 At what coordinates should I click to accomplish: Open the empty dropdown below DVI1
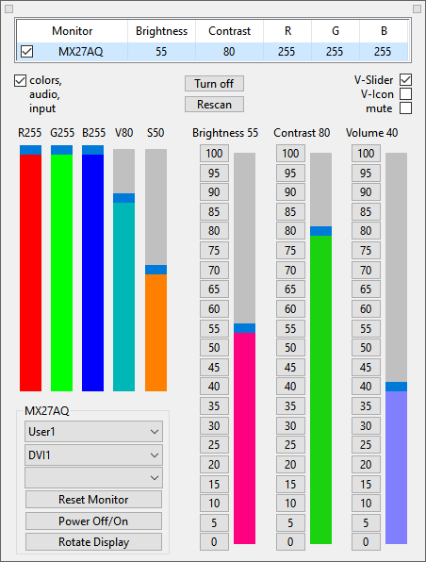point(93,478)
